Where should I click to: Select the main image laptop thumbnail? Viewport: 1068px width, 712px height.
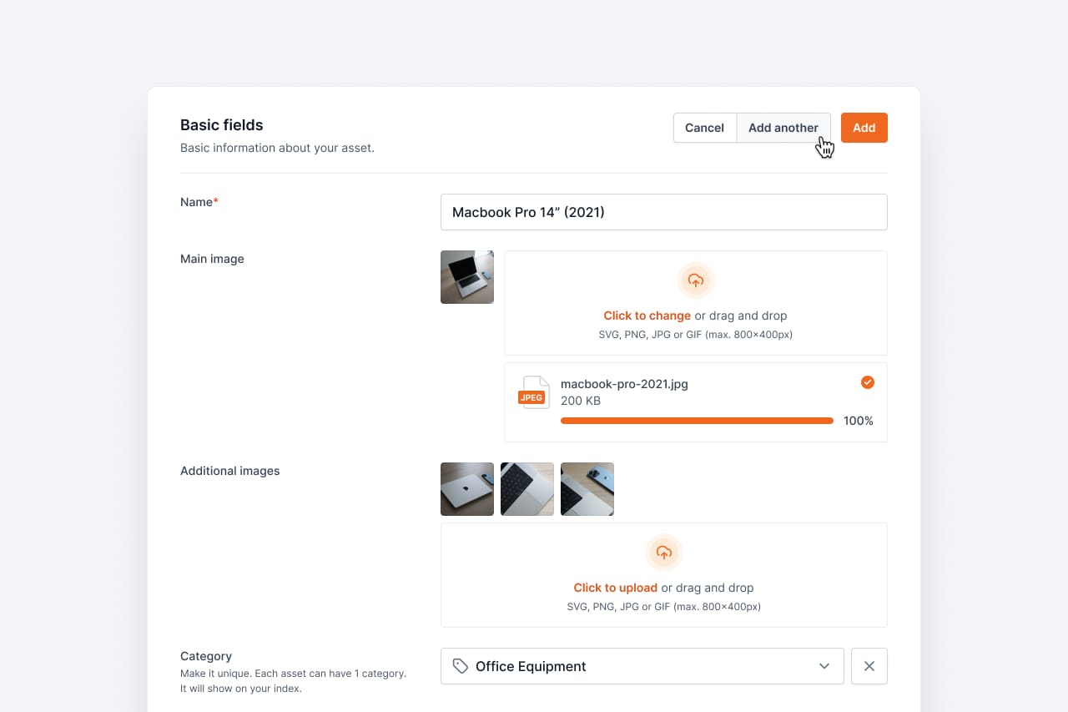(466, 277)
